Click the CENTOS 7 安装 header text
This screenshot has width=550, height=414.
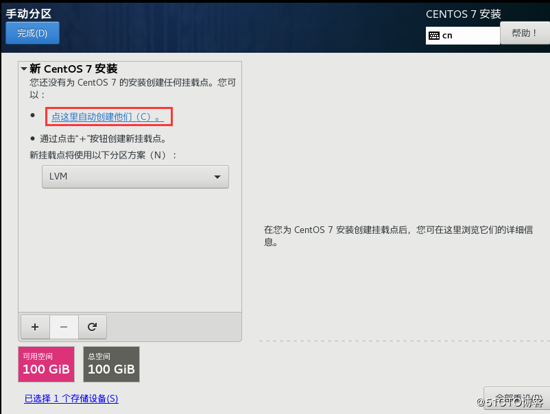(x=464, y=14)
